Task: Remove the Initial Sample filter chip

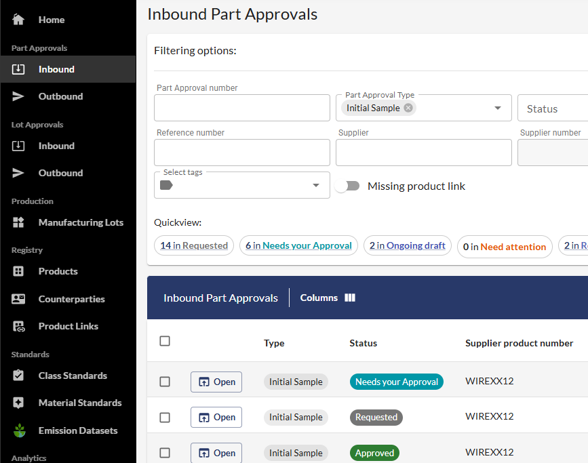Action: point(408,108)
